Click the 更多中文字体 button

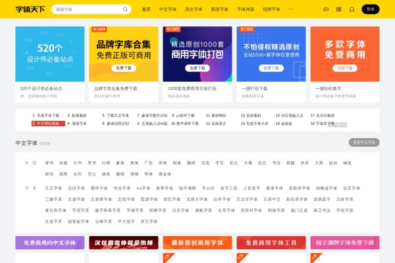(x=363, y=142)
